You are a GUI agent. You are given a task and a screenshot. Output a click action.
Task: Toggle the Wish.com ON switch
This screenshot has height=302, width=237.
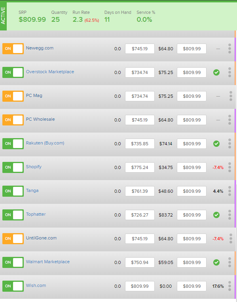pyautogui.click(x=13, y=286)
